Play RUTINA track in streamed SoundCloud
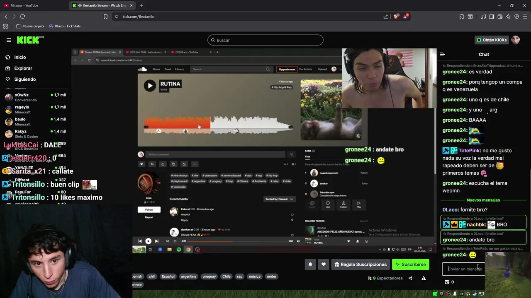 [149, 86]
